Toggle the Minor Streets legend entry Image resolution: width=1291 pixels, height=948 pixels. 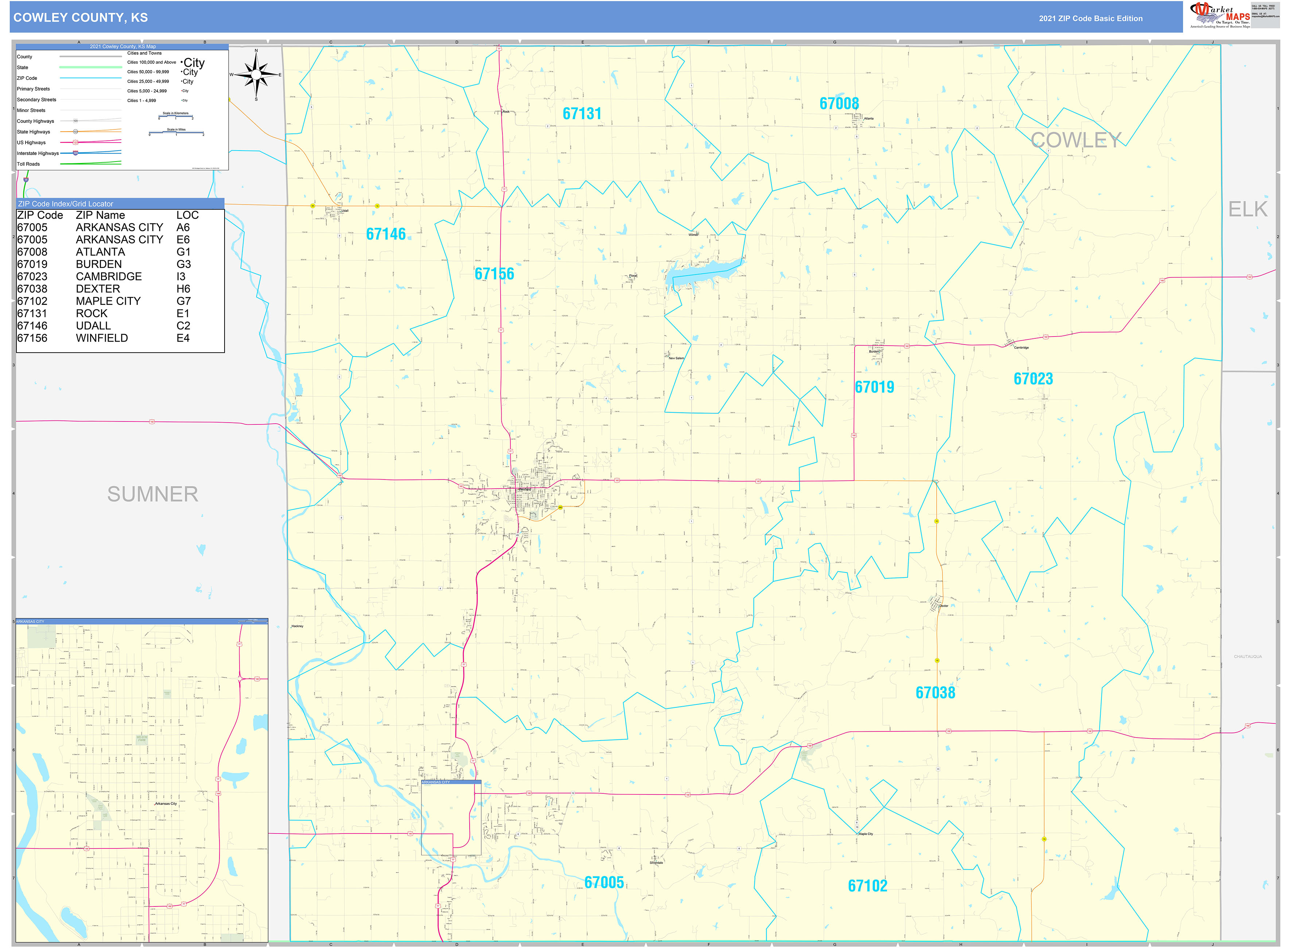pyautogui.click(x=31, y=110)
